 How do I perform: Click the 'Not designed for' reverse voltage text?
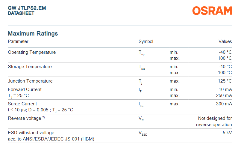(x=215, y=118)
